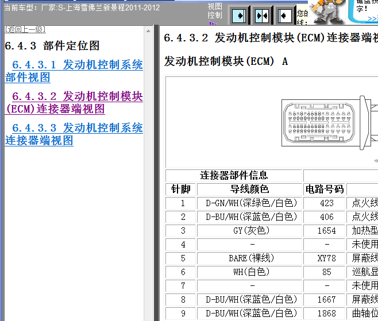
Task: Click the >> link in the top banner
Action: [x=372, y=18]
